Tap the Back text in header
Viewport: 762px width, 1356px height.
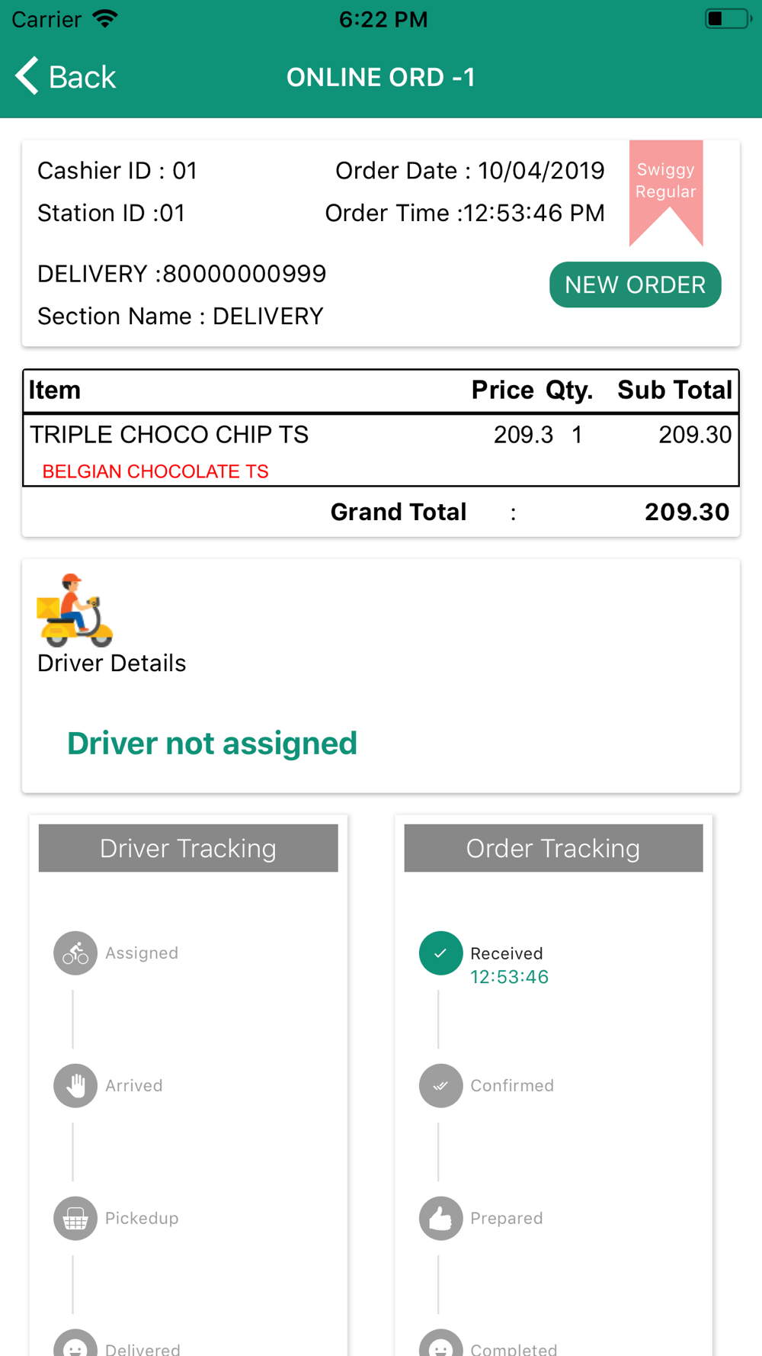point(82,77)
